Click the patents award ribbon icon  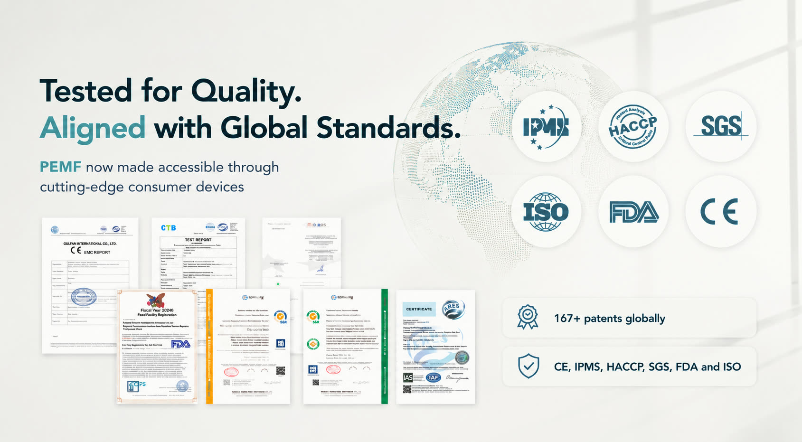click(528, 318)
